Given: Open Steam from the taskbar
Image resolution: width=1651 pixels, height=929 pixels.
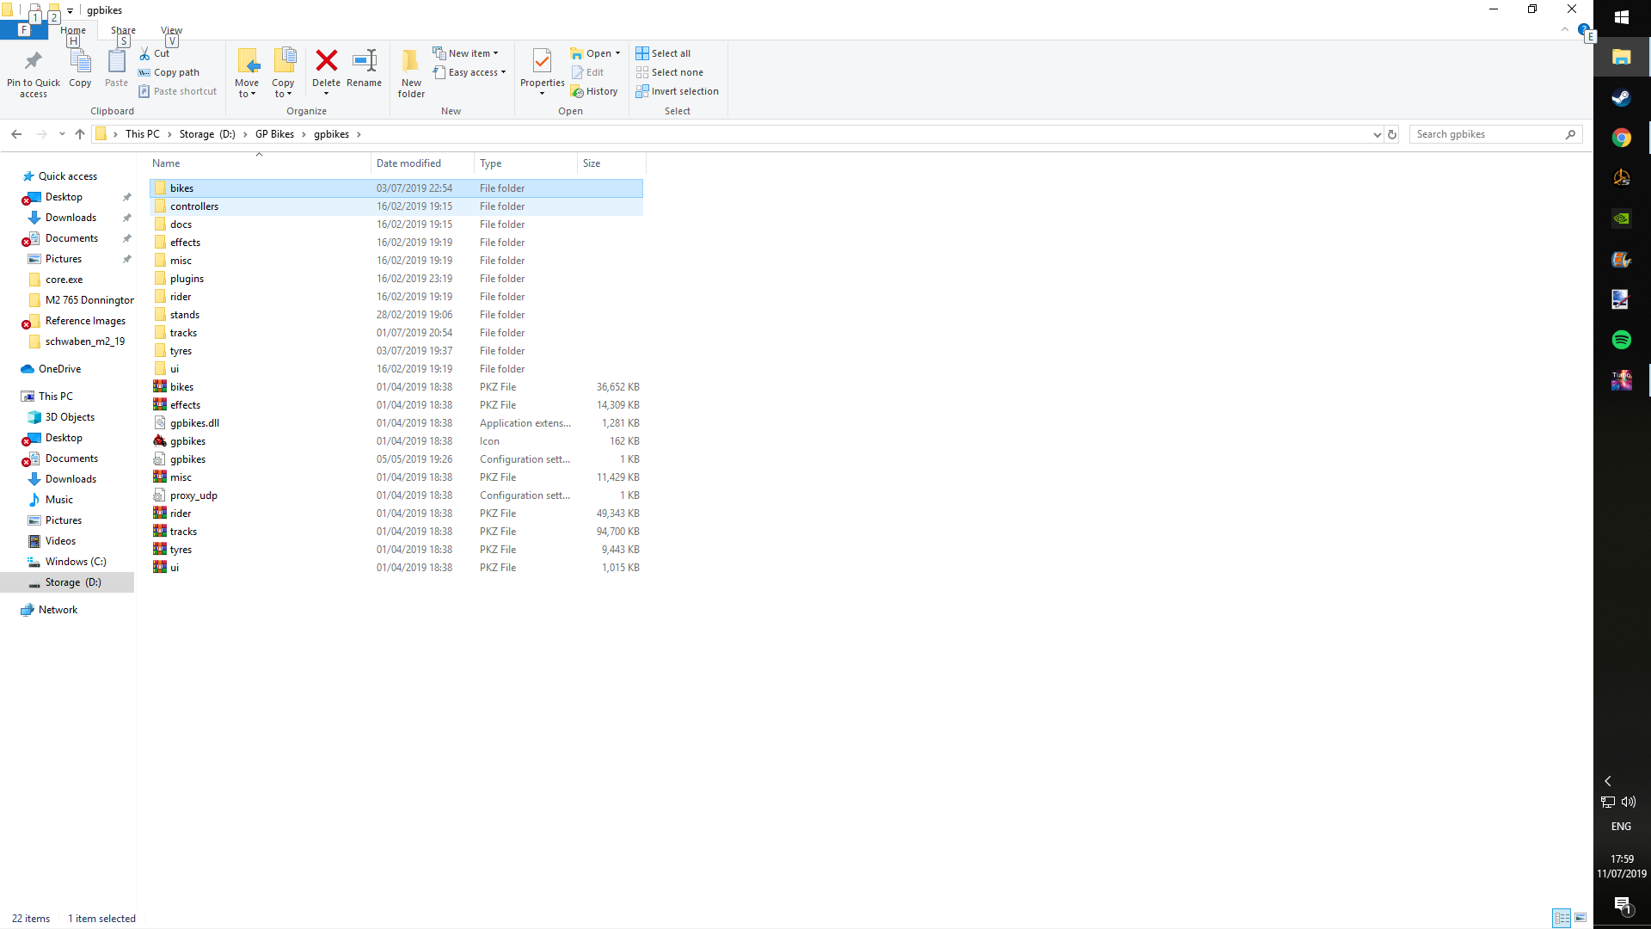Looking at the screenshot, I should (1622, 97).
